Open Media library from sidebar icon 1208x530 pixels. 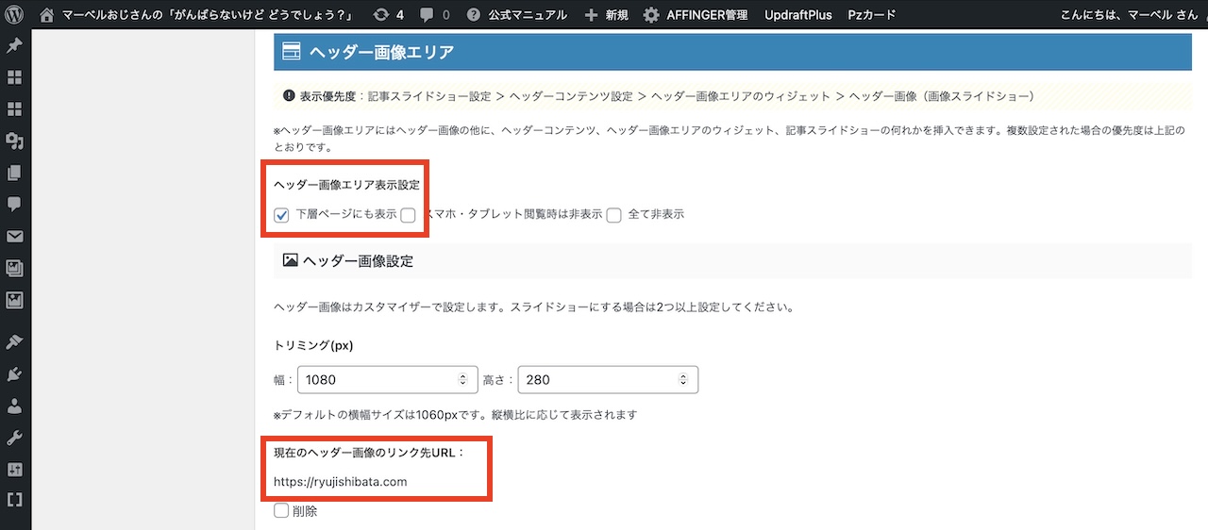[x=15, y=141]
